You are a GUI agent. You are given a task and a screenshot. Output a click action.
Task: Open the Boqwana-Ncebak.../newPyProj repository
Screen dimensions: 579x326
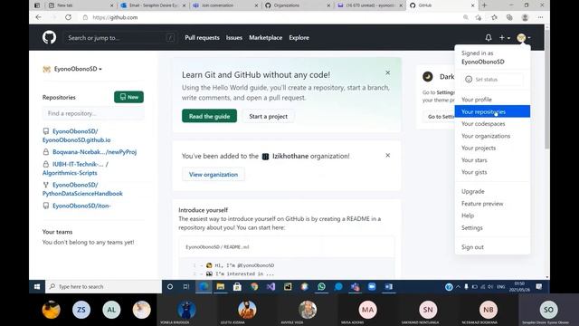94,152
